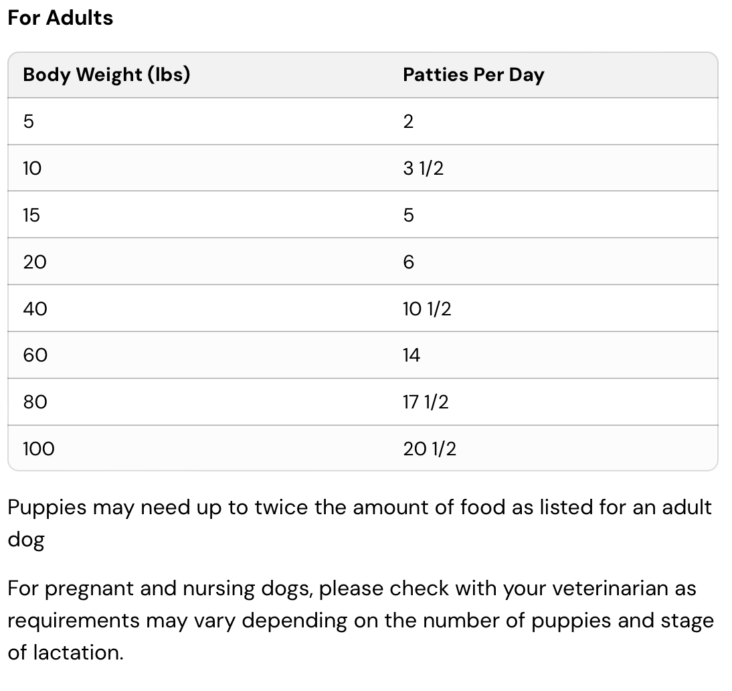Viewport: 732px width, 691px height.
Task: Click the 2 patties per day cell
Action: [x=408, y=121]
